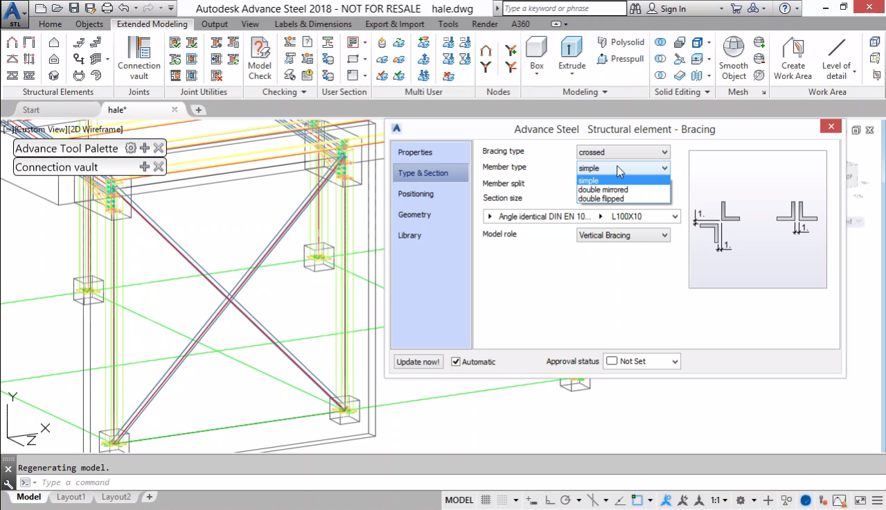Click the keyword search field
This screenshot has width=886, height=510.
[564, 8]
